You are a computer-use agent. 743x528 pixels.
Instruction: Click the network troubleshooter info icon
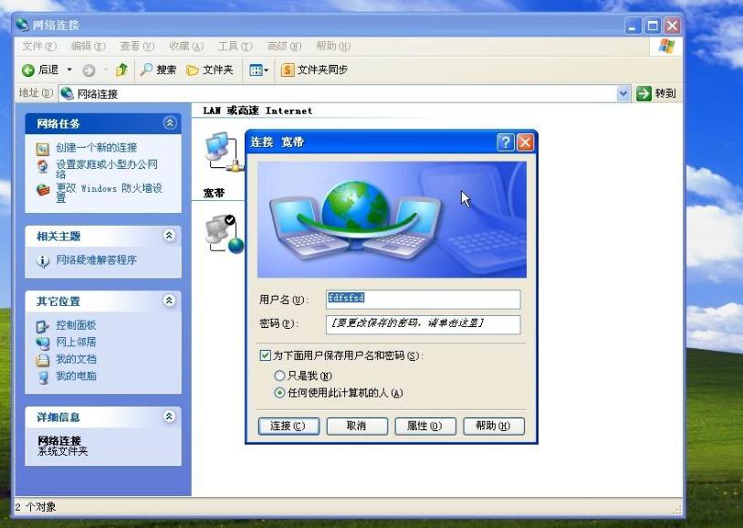coord(43,261)
